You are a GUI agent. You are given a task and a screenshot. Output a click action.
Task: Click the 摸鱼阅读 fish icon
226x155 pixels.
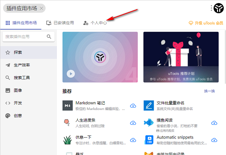coord(149,122)
